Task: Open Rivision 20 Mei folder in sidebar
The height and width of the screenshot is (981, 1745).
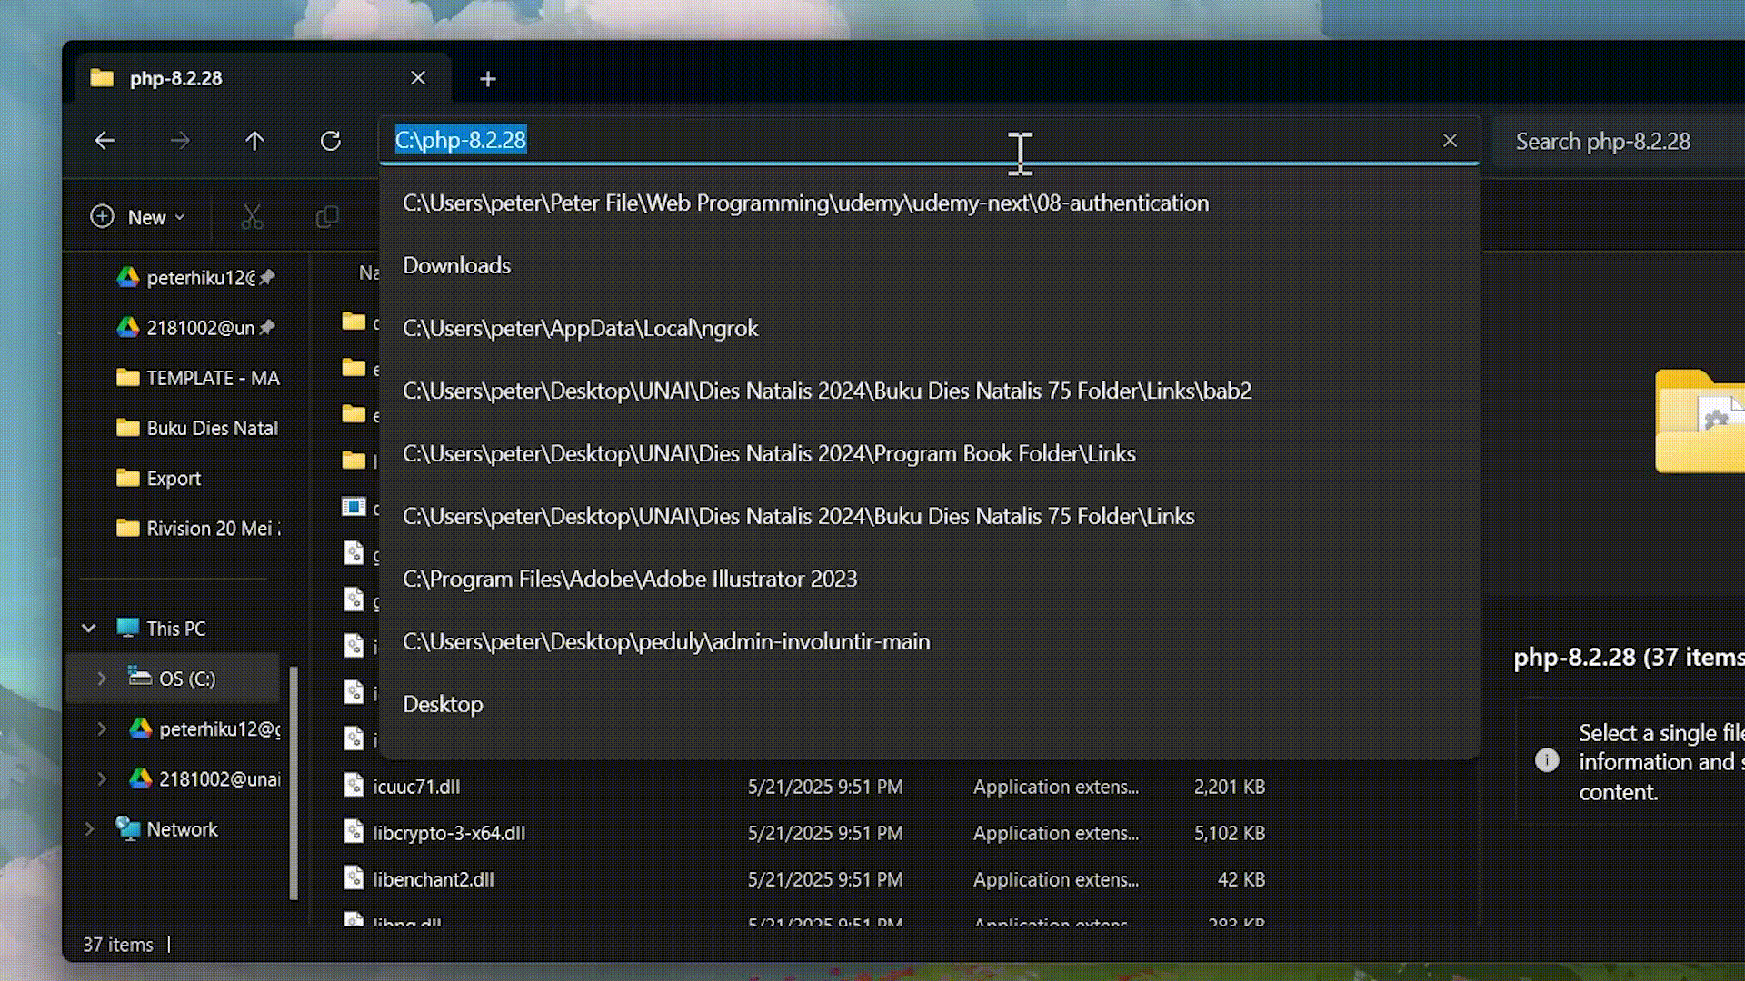Action: pyautogui.click(x=197, y=528)
